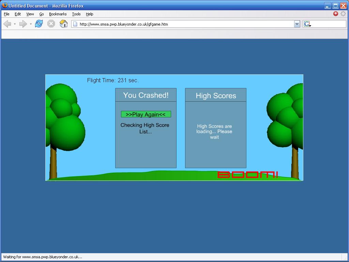
Task: Click the red update notification icon
Action: [x=336, y=14]
